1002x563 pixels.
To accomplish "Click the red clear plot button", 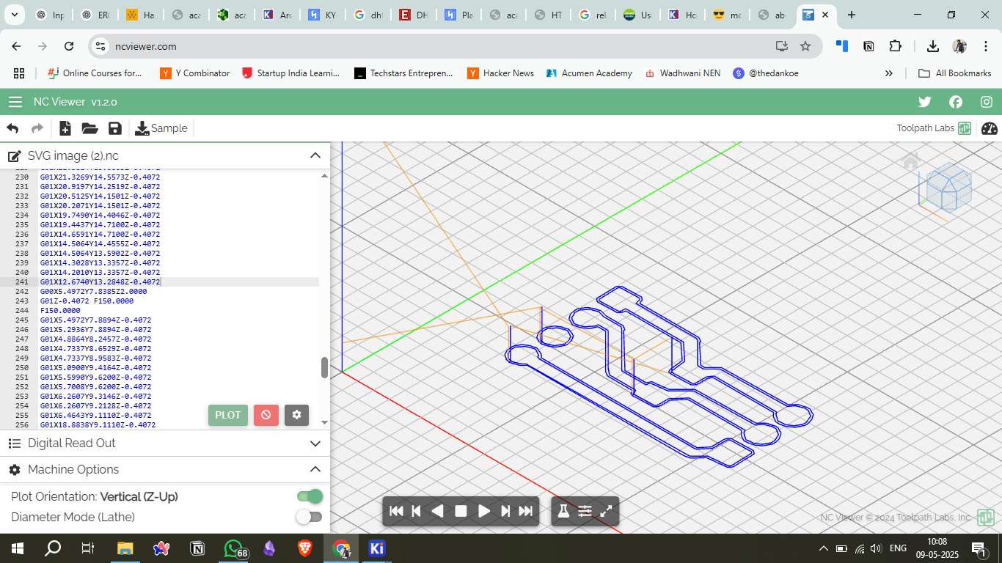I will [x=266, y=415].
